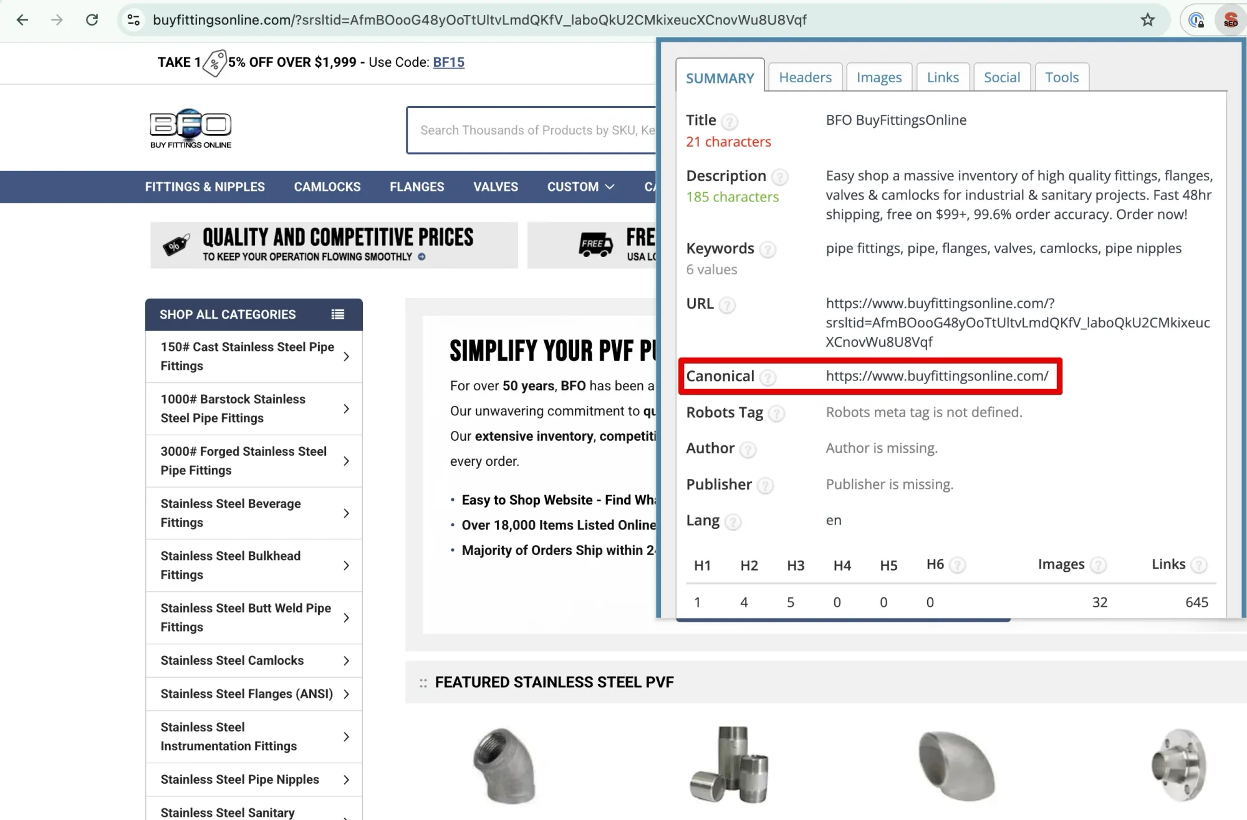
Task: Open the SEO META extension icon
Action: click(1230, 20)
